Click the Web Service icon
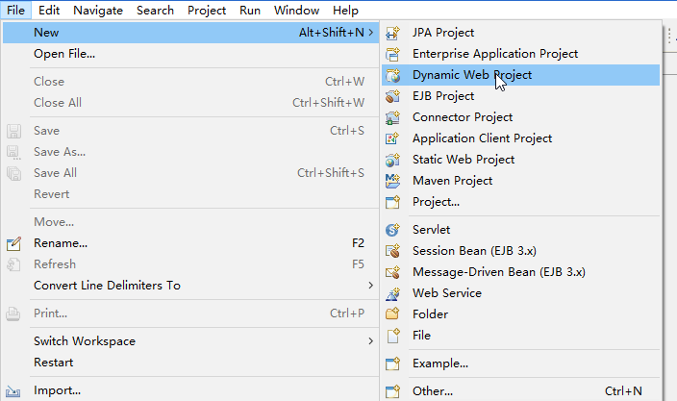677x401 pixels. pos(392,293)
